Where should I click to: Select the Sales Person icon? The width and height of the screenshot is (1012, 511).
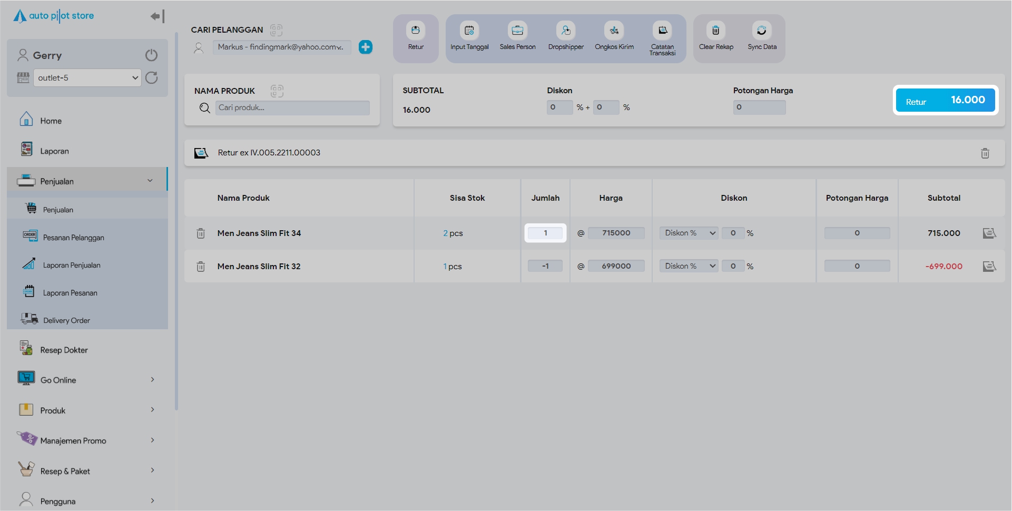click(517, 31)
